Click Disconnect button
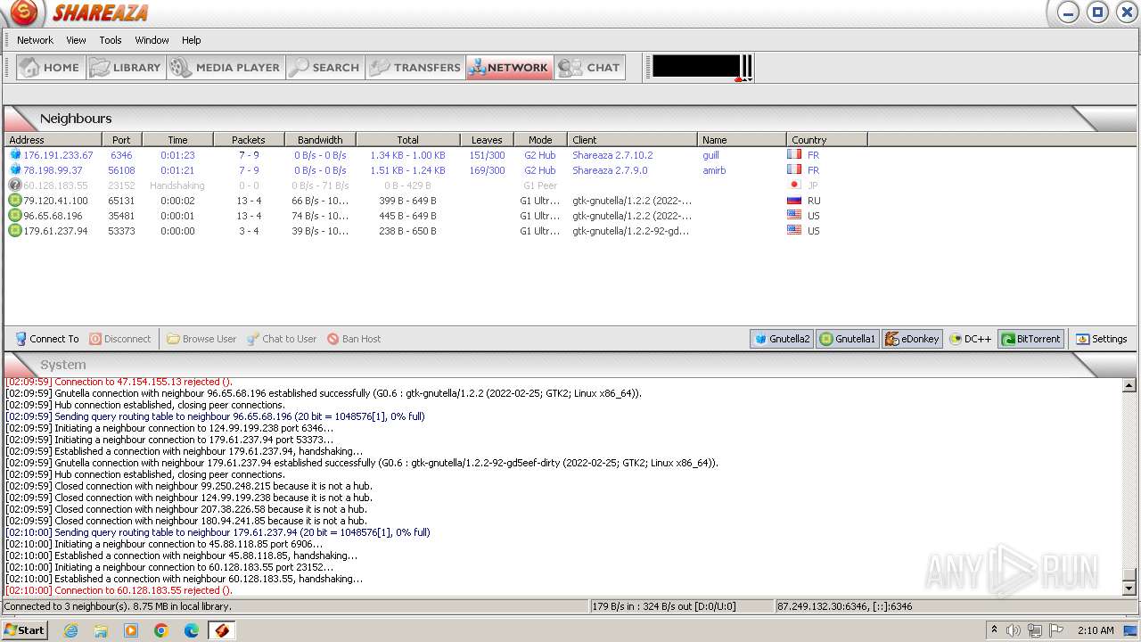This screenshot has height=642, width=1141. [120, 339]
